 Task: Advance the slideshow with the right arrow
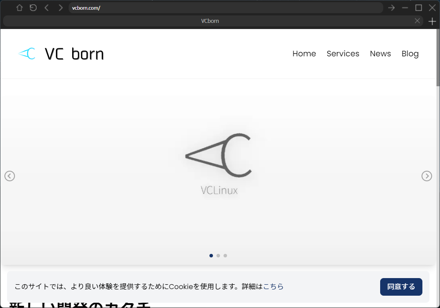(426, 176)
